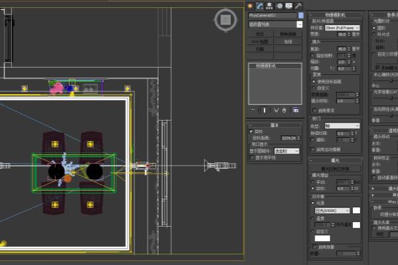Select Custom white balance radio
The width and height of the screenshot is (398, 265).
(x=313, y=231)
